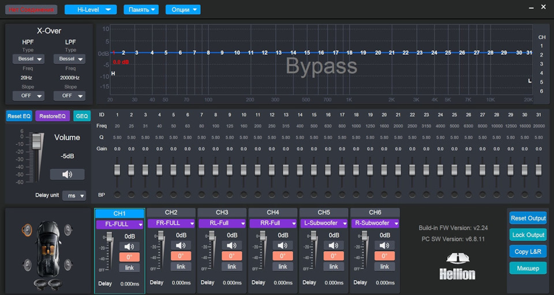The height and width of the screenshot is (295, 554).
Task: Toggle the CH5 speaker mute icon
Action: click(334, 246)
